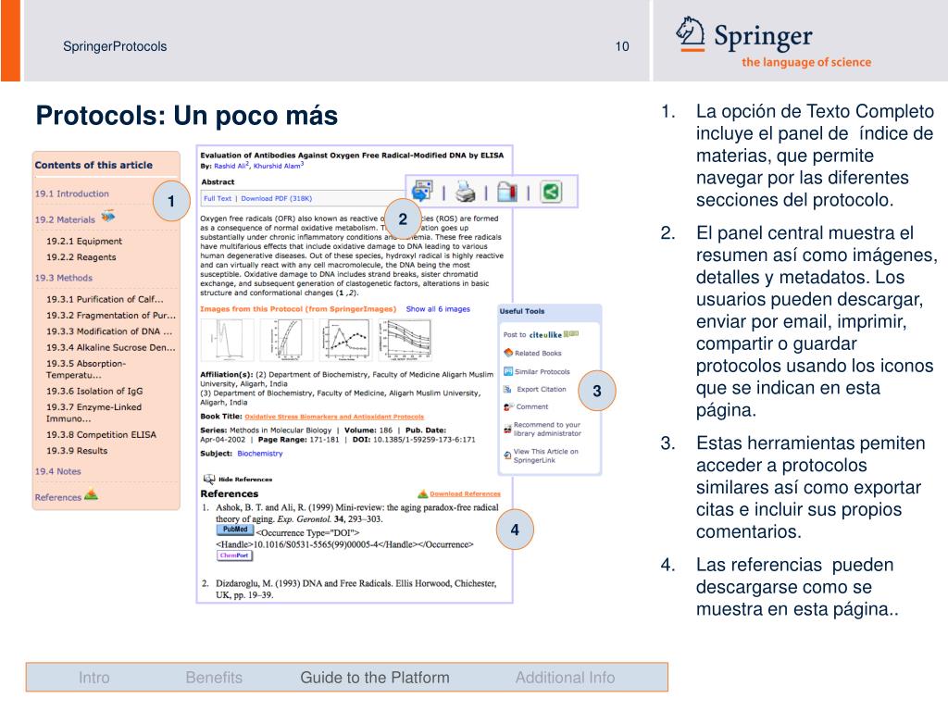Click the View This Article on SpringerLink icon
This screenshot has height=711, width=948.
point(508,455)
